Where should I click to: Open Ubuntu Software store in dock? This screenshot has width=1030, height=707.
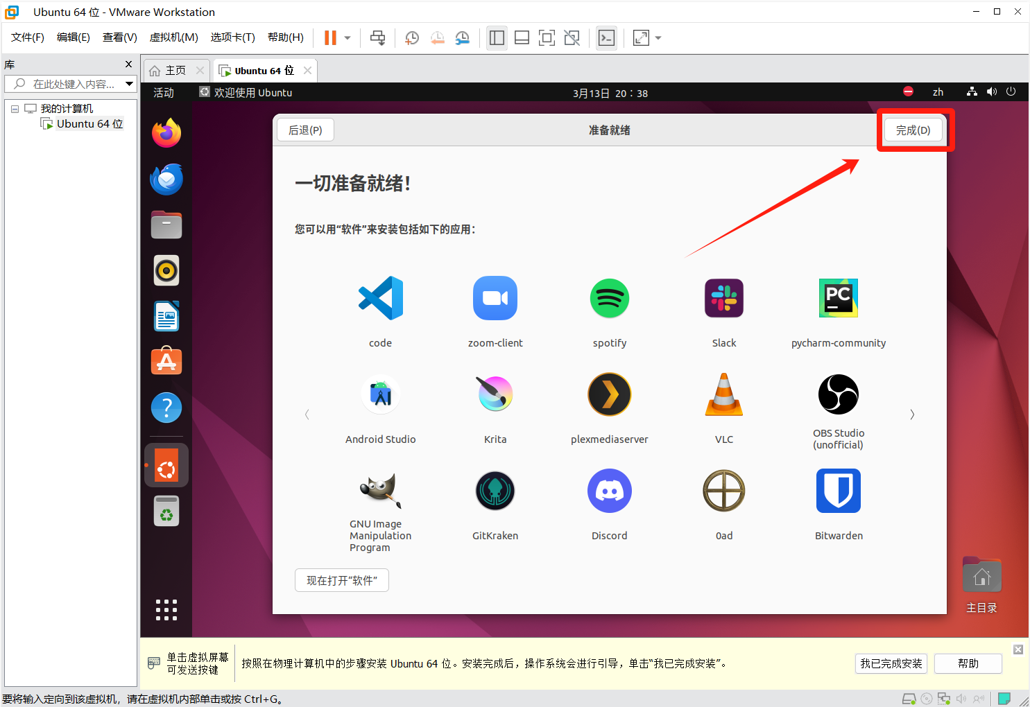[x=166, y=362]
